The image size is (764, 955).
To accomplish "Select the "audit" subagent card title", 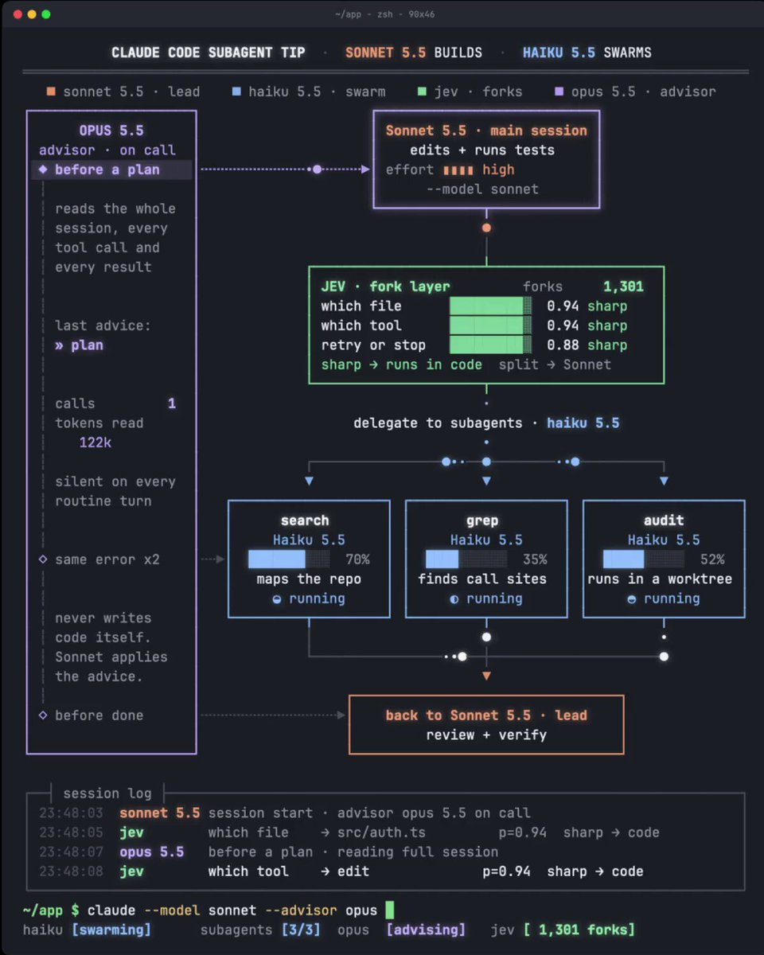I will point(664,520).
